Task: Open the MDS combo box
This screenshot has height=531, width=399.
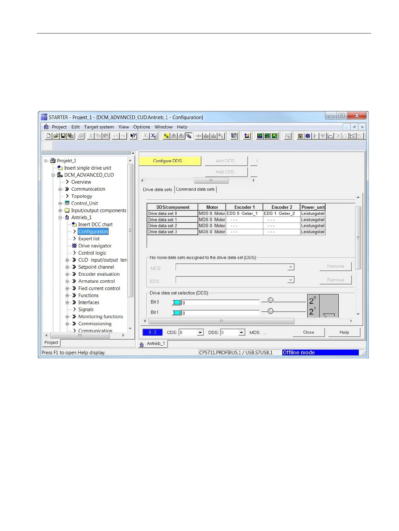Action: click(x=235, y=267)
